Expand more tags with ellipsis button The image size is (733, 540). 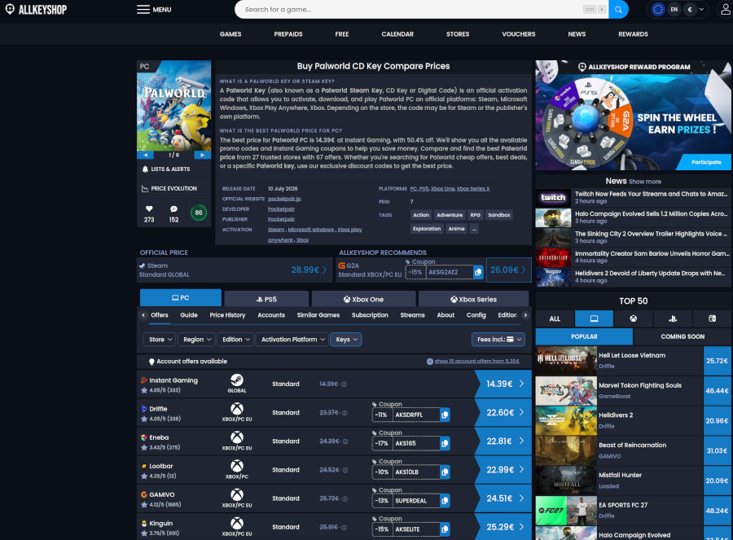(474, 229)
